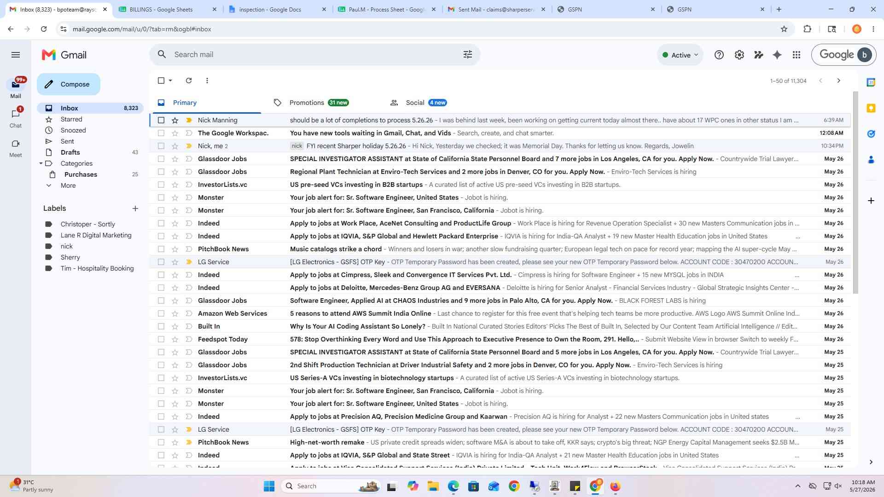Select the Nick Manning email checkbox
This screenshot has width=884, height=497.
161,120
